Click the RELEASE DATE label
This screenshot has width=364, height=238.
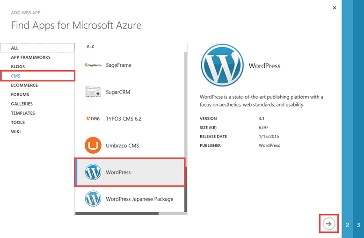click(213, 137)
